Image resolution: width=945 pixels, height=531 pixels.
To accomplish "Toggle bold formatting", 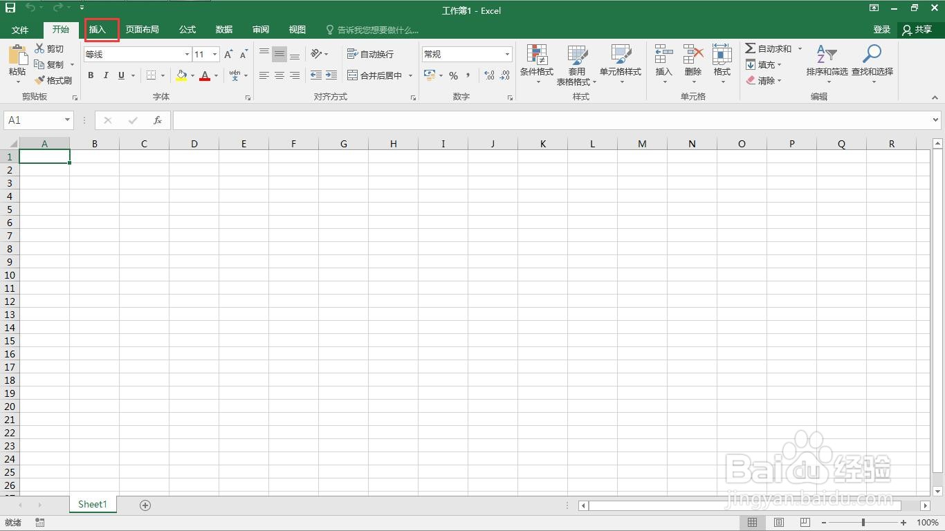I will (91, 75).
